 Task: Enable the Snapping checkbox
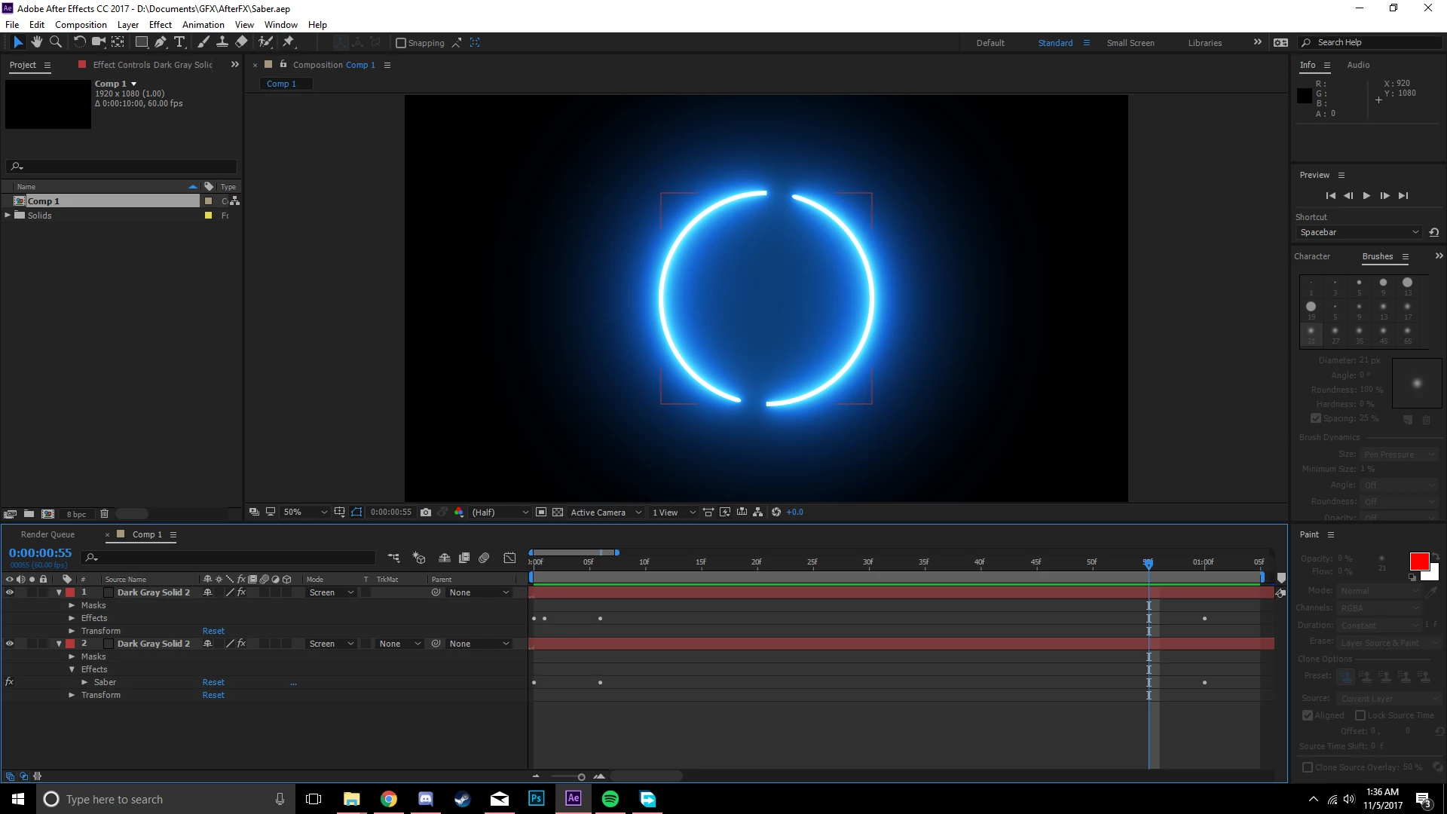[401, 43]
